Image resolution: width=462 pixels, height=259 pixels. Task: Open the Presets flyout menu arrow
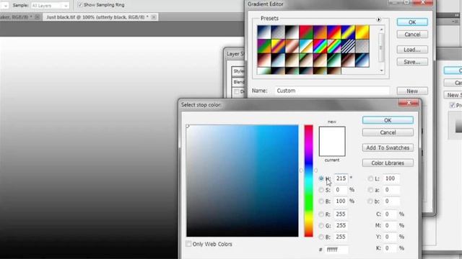click(378, 19)
